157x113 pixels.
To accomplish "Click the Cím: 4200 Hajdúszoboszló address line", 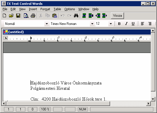I will pos(68,99).
